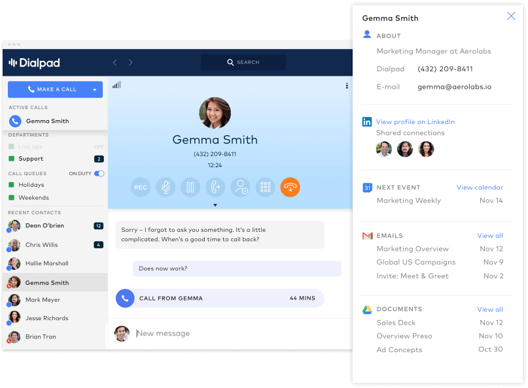Click View all for Emails
The height and width of the screenshot is (388, 528).
click(x=490, y=236)
